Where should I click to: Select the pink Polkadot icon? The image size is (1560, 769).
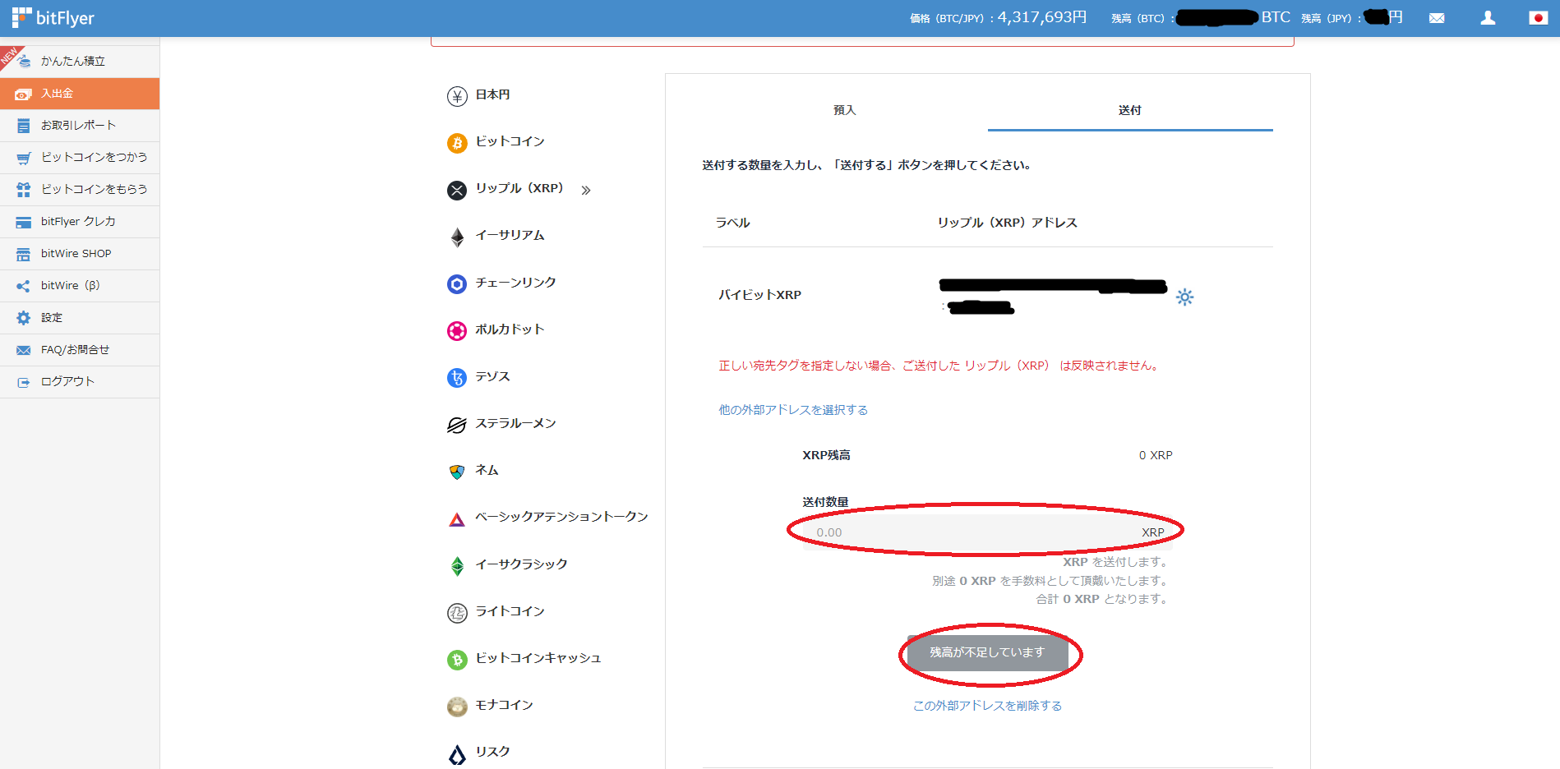[457, 330]
